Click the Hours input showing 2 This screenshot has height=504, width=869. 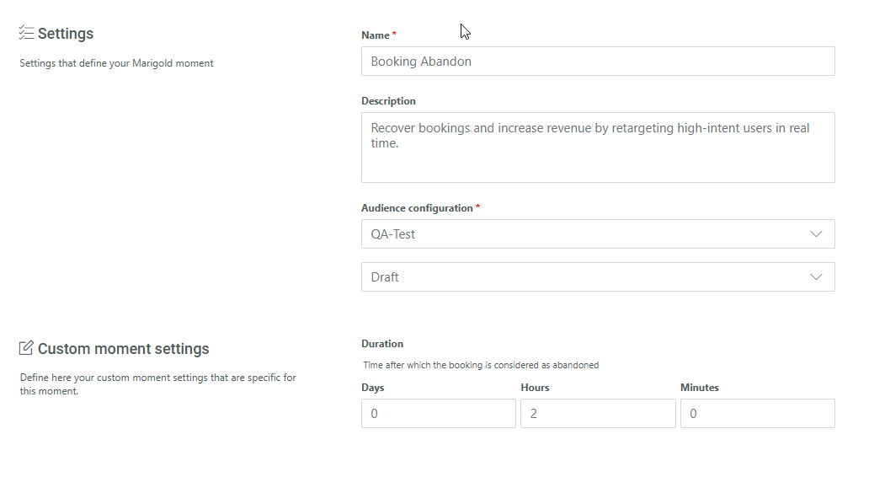(x=597, y=414)
